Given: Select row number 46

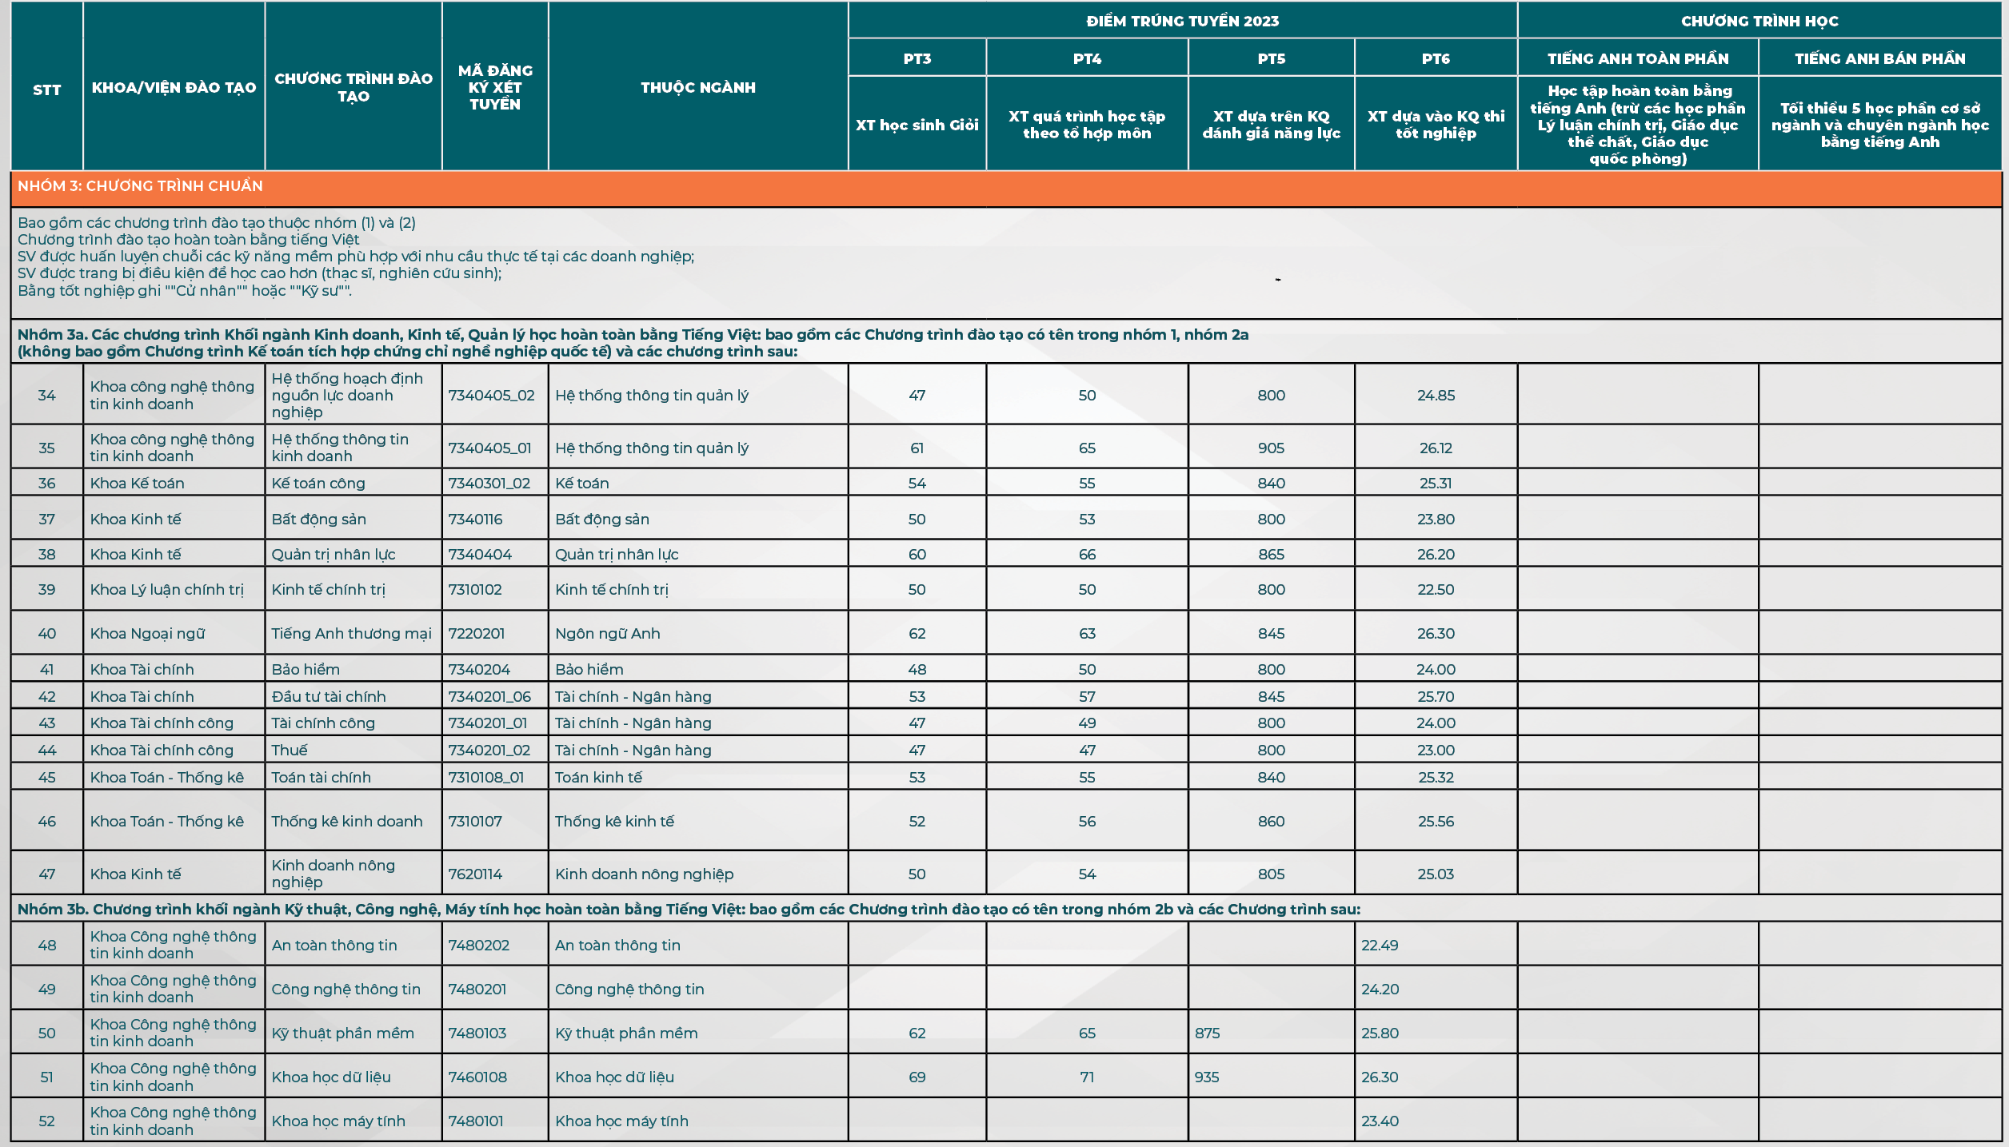Looking at the screenshot, I should (46, 821).
